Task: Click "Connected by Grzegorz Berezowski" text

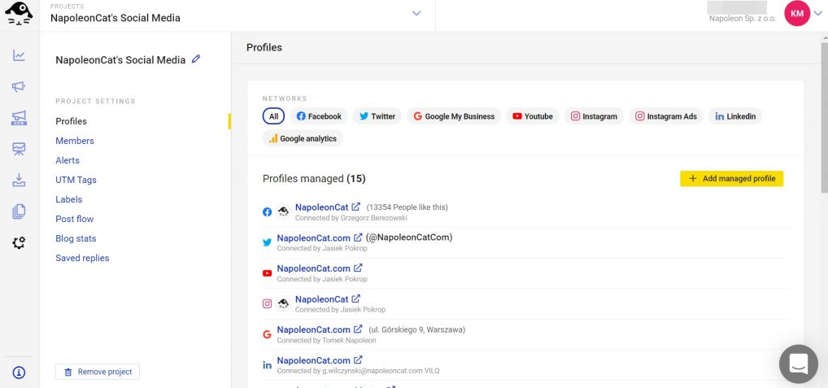Action: (x=351, y=217)
